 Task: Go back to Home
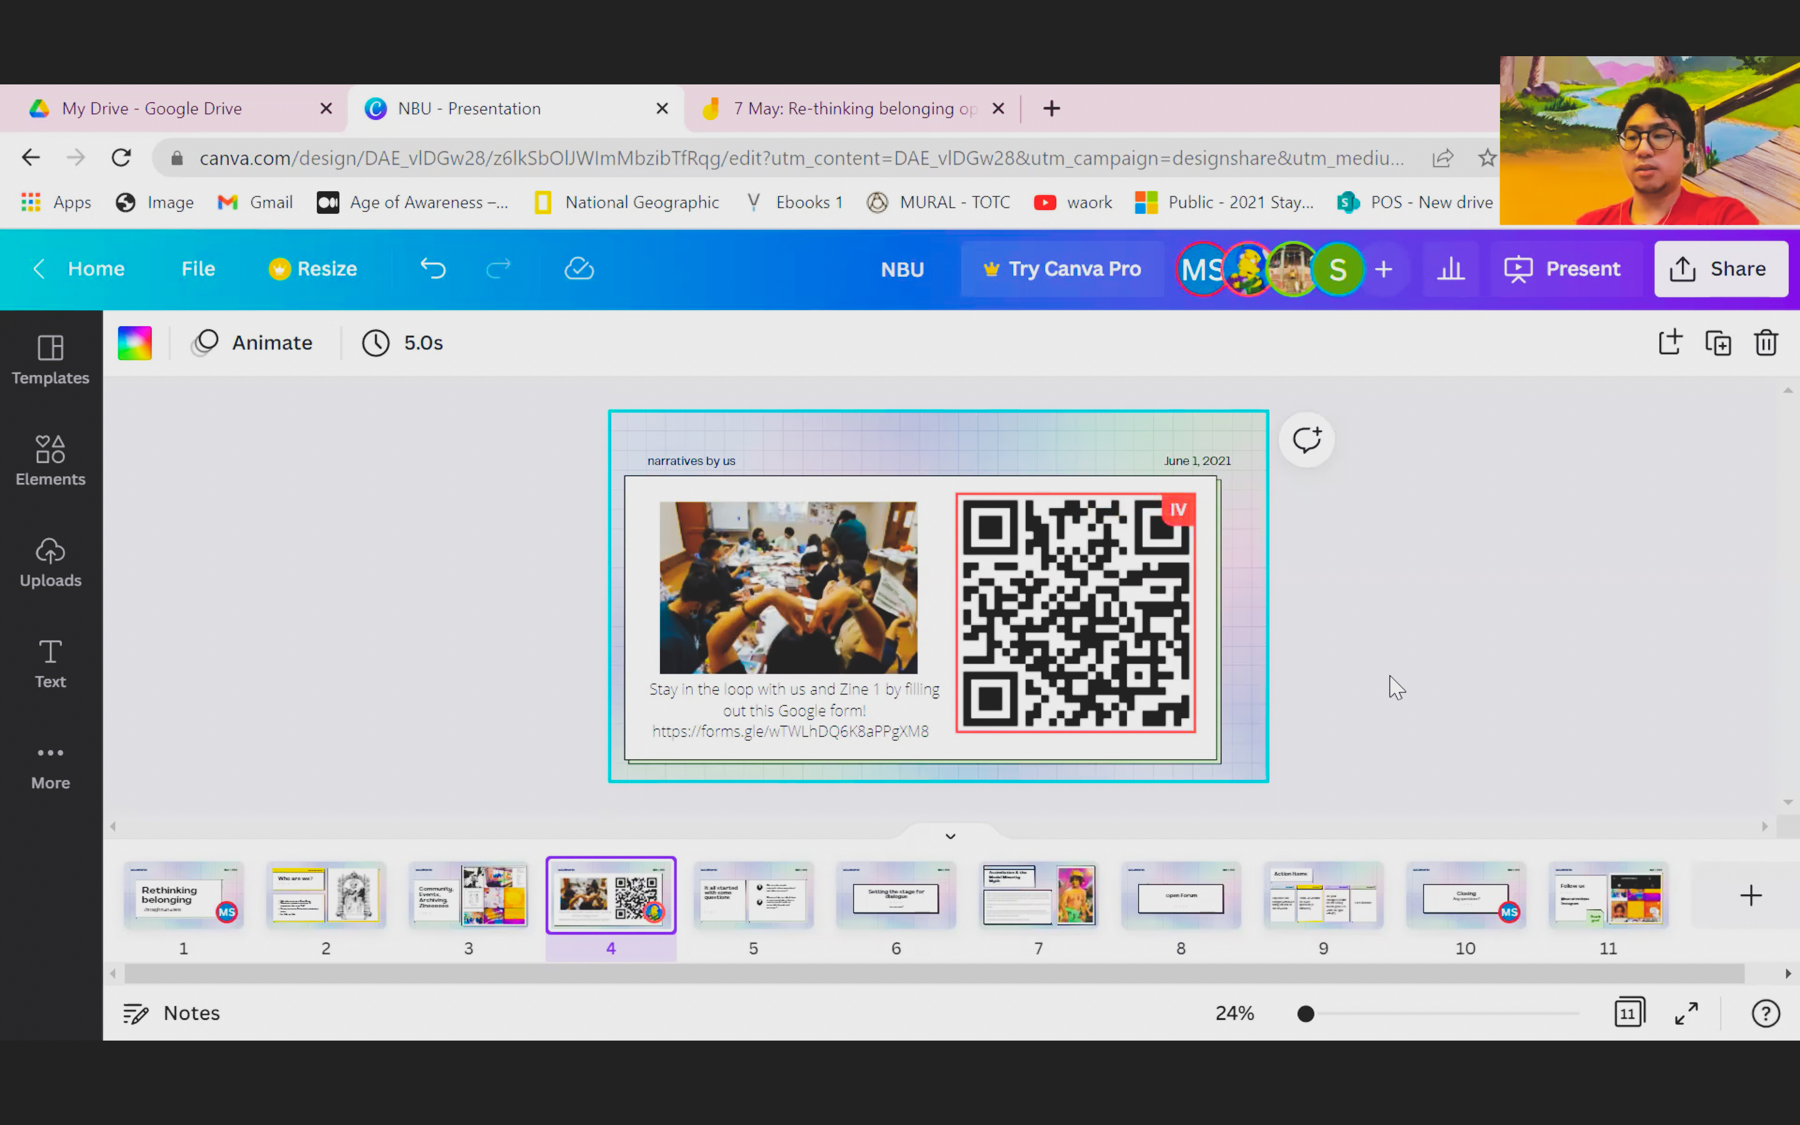click(79, 269)
